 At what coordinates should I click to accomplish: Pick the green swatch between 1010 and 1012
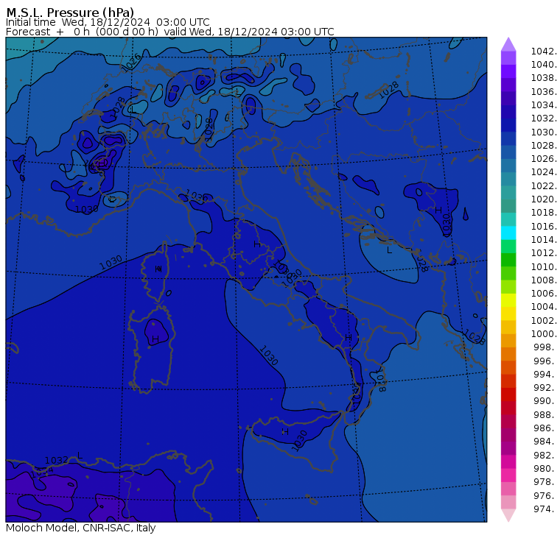[x=508, y=260]
